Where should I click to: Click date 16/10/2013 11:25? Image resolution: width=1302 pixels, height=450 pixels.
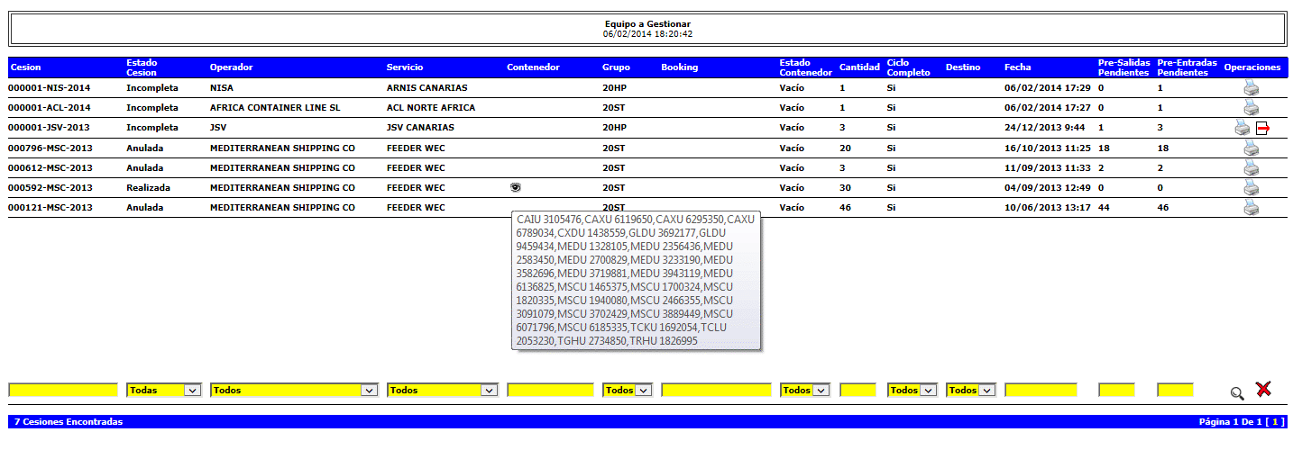point(1048,148)
